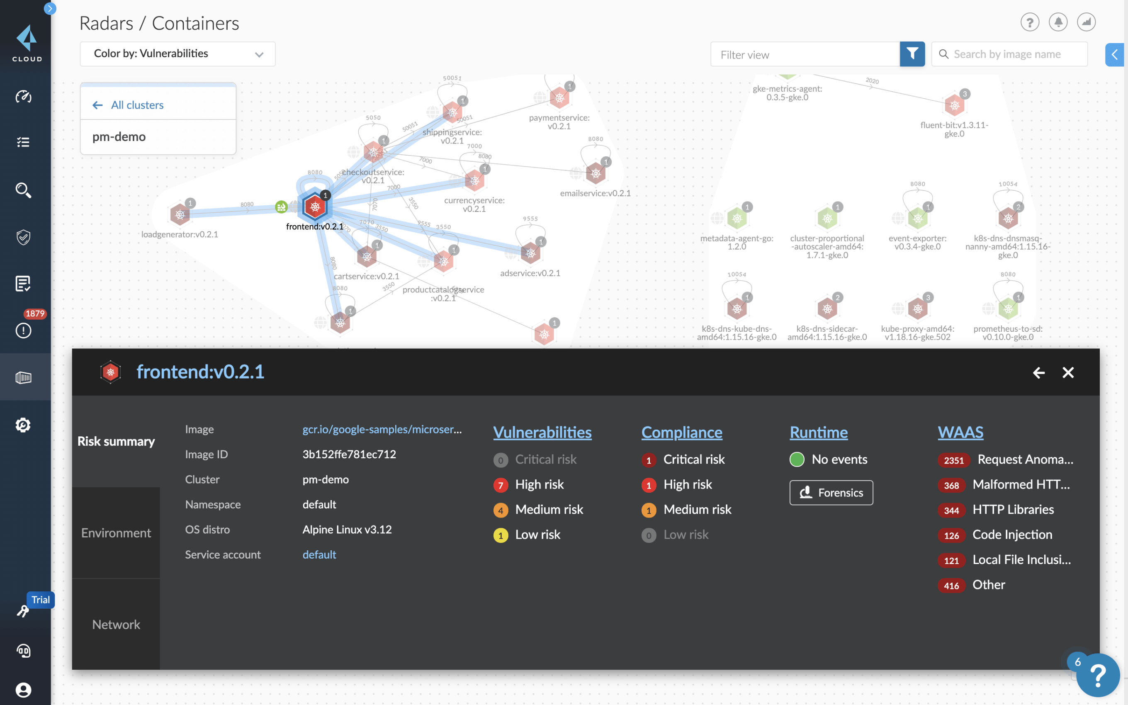The height and width of the screenshot is (705, 1128).
Task: Click the search magnifier icon in left sidebar
Action: pyautogui.click(x=23, y=189)
